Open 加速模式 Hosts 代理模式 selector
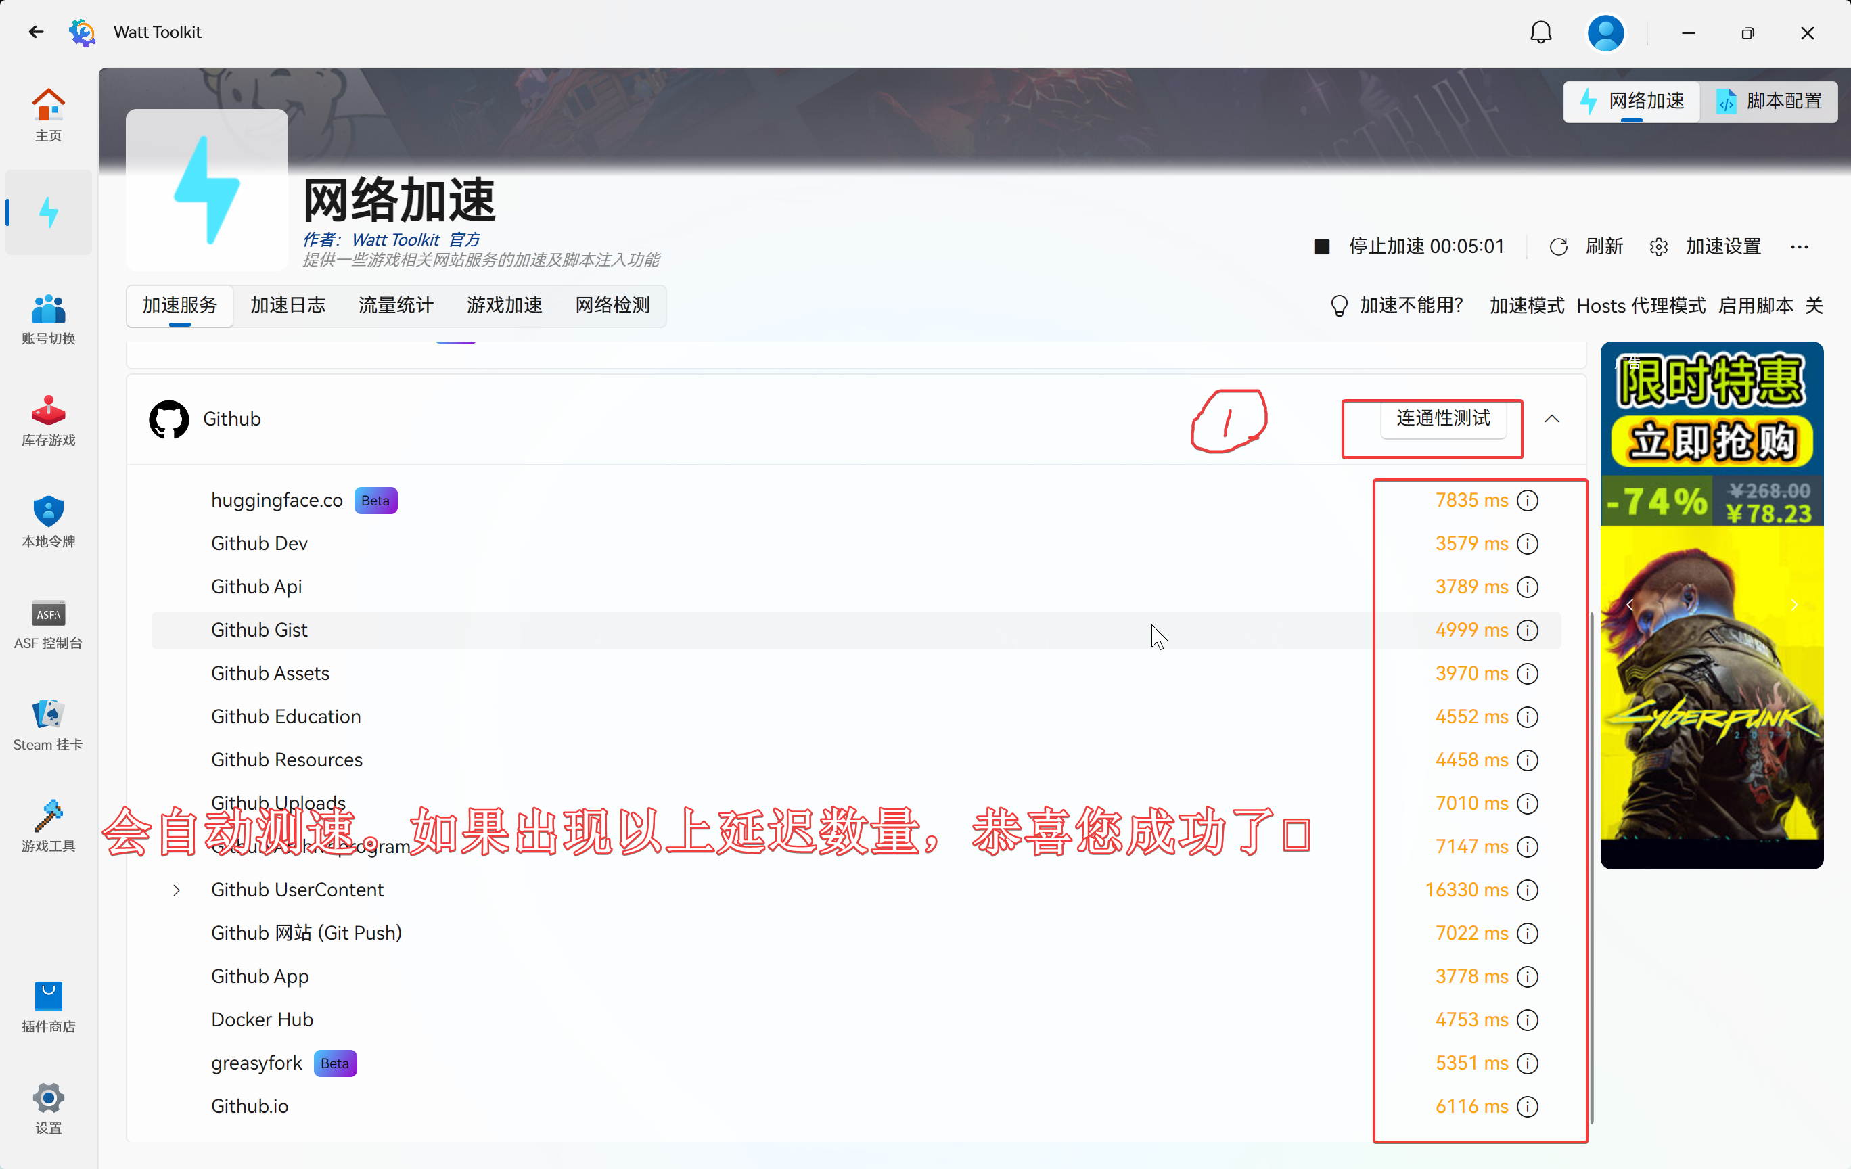 pyautogui.click(x=1597, y=306)
